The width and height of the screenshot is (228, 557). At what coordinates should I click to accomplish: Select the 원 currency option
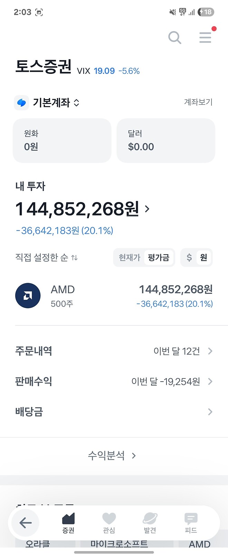tap(204, 258)
